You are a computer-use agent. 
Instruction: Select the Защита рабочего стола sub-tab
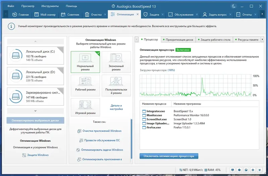[214, 40]
